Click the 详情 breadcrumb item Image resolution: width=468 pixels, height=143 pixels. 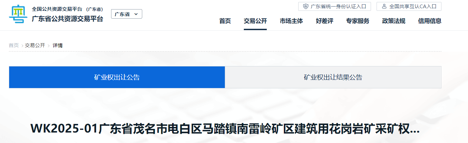pyautogui.click(x=58, y=45)
